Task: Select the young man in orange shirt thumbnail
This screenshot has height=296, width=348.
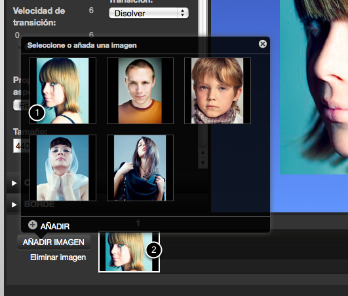Action: tap(140, 91)
